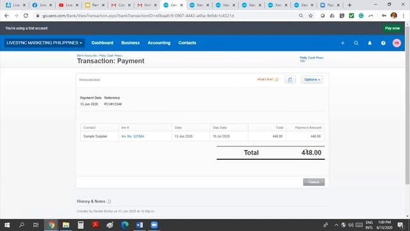
Task: Open Windows taskbar search
Action: pos(22,225)
